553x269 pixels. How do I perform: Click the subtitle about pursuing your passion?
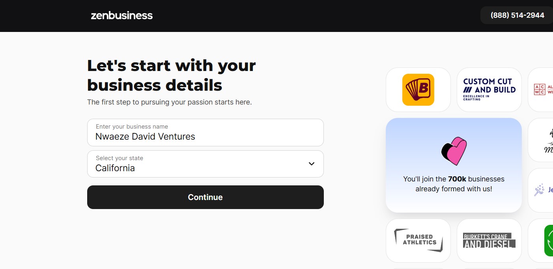click(170, 102)
